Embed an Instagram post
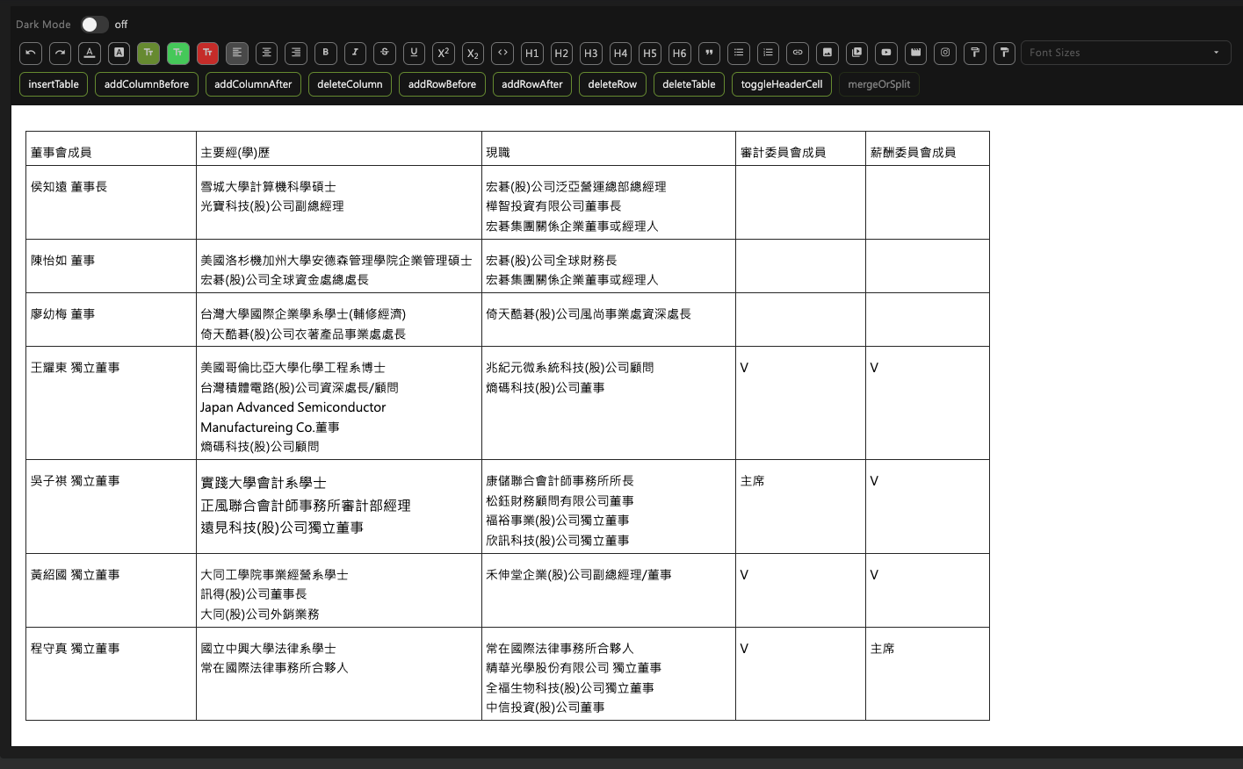 click(x=945, y=53)
